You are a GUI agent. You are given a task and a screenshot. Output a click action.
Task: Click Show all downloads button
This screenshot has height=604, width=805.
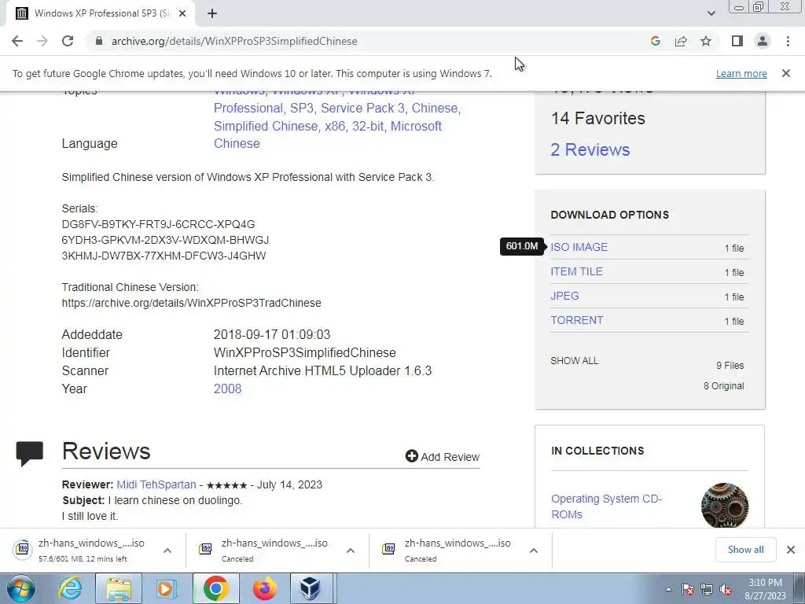[745, 550]
